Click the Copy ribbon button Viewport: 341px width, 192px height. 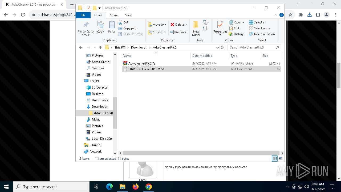pyautogui.click(x=100, y=27)
